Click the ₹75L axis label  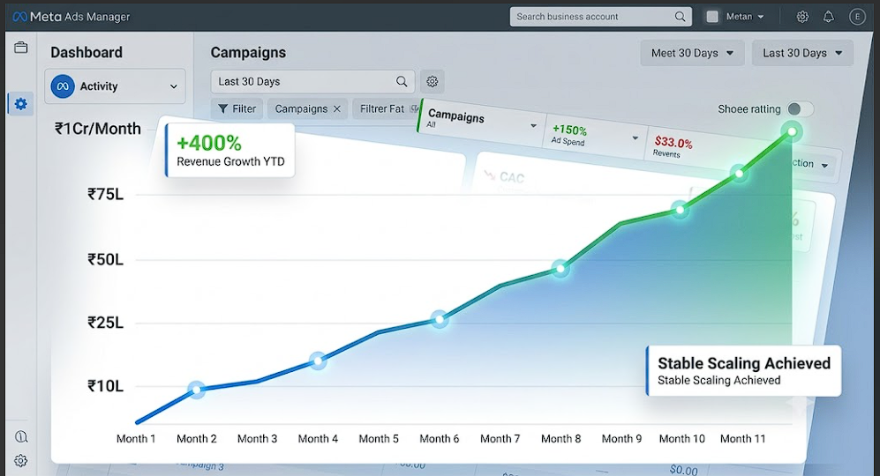[x=106, y=195]
